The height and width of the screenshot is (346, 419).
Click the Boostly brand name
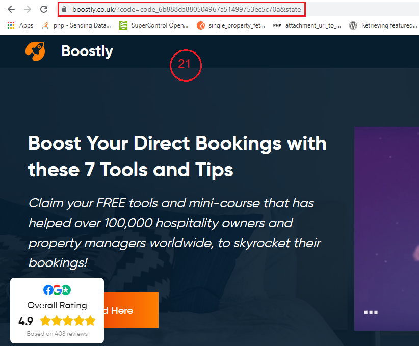(87, 51)
